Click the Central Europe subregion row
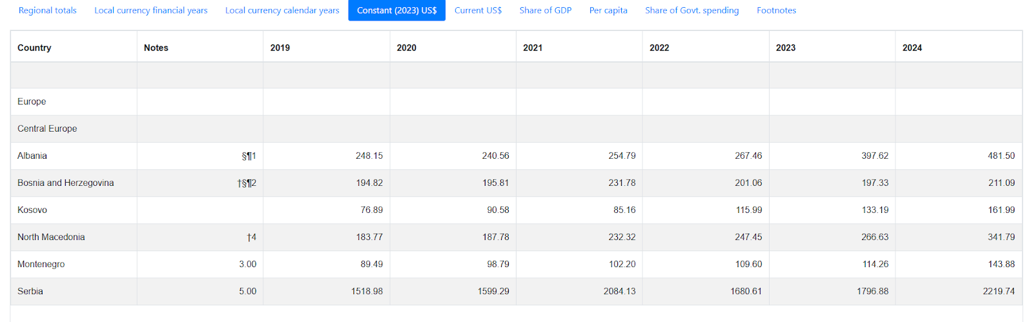Screen dimensions: 1033x322 click(47, 128)
